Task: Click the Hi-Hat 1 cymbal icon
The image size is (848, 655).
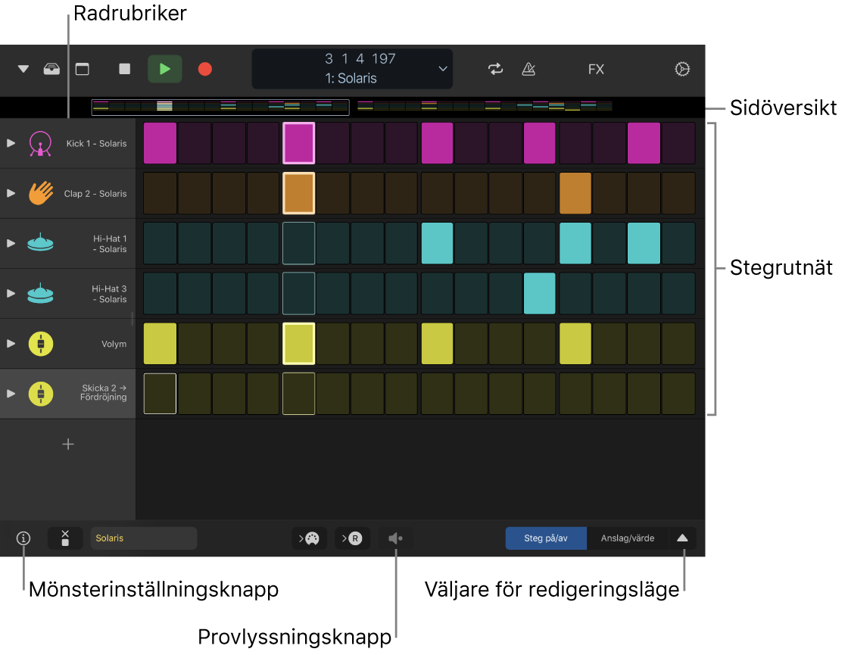Action: [x=41, y=243]
